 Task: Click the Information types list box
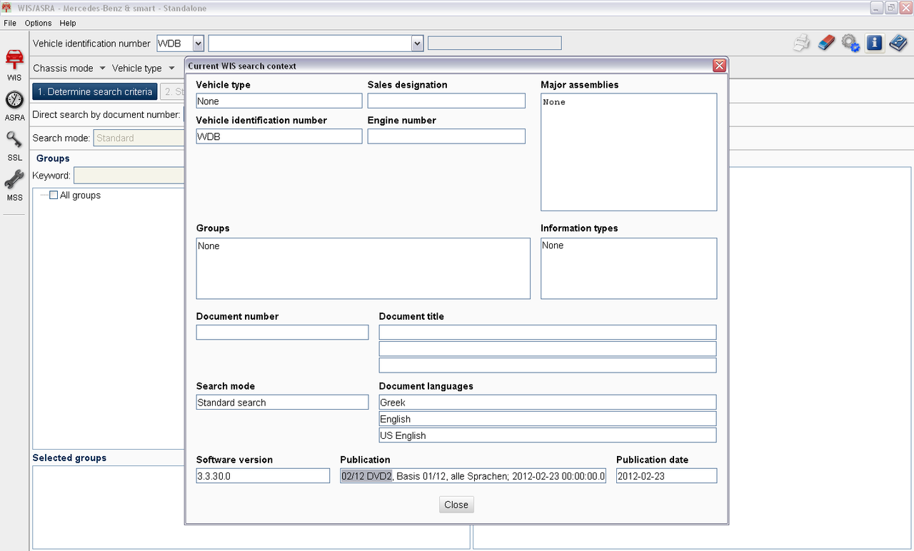(x=629, y=268)
